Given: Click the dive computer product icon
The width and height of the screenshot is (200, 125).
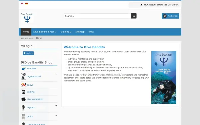Looking at the screenshot, I should point(23,99).
